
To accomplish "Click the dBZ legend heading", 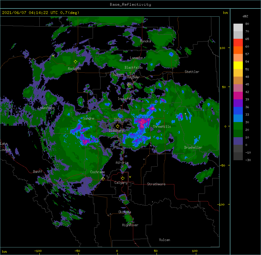I will click(x=245, y=16).
